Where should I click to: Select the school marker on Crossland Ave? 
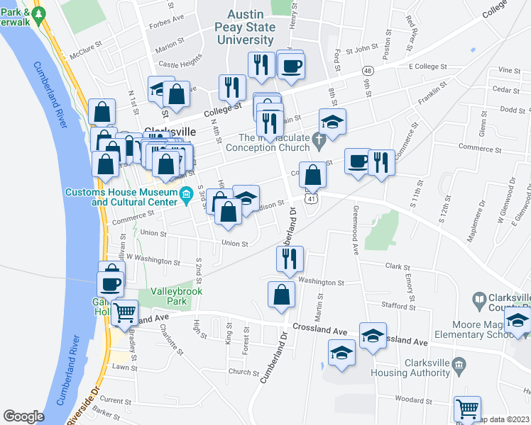click(373, 337)
